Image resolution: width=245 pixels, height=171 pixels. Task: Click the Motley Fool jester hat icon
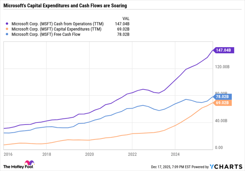[29, 164]
